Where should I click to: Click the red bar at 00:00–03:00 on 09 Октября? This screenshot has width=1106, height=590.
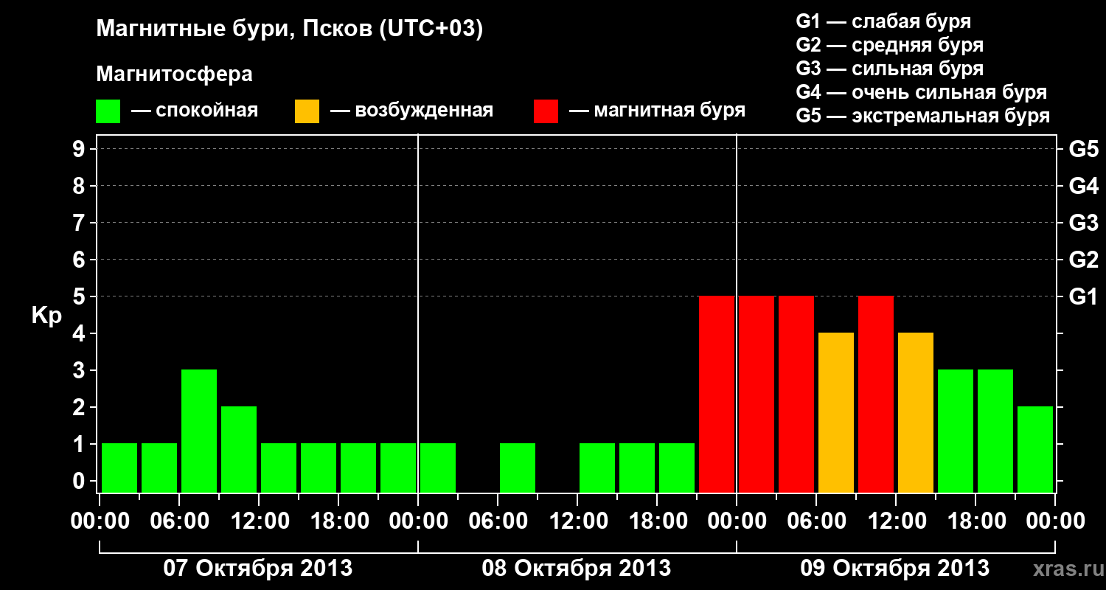point(757,394)
